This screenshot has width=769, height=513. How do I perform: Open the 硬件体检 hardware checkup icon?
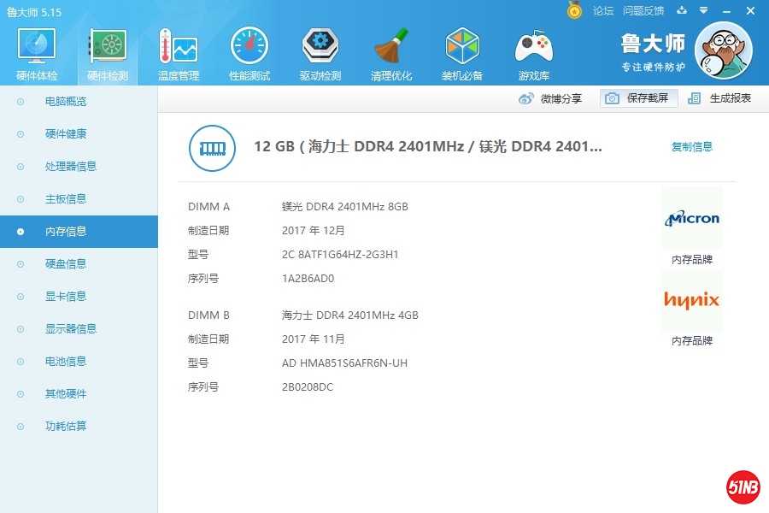(37, 48)
